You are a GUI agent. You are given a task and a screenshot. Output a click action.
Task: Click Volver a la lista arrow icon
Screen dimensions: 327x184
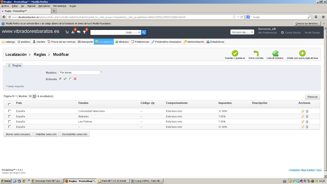(256, 53)
